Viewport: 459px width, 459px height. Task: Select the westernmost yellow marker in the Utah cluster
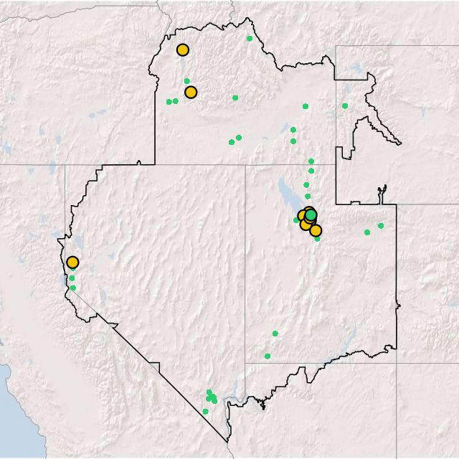tap(303, 217)
